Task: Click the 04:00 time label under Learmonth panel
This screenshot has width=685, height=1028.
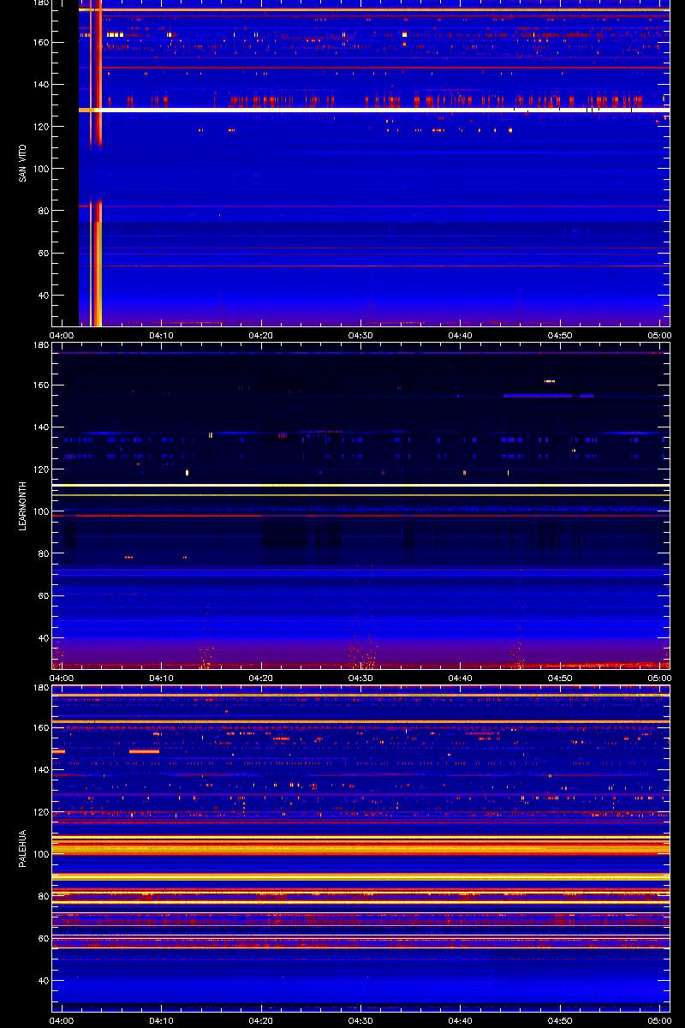Action: [62, 678]
